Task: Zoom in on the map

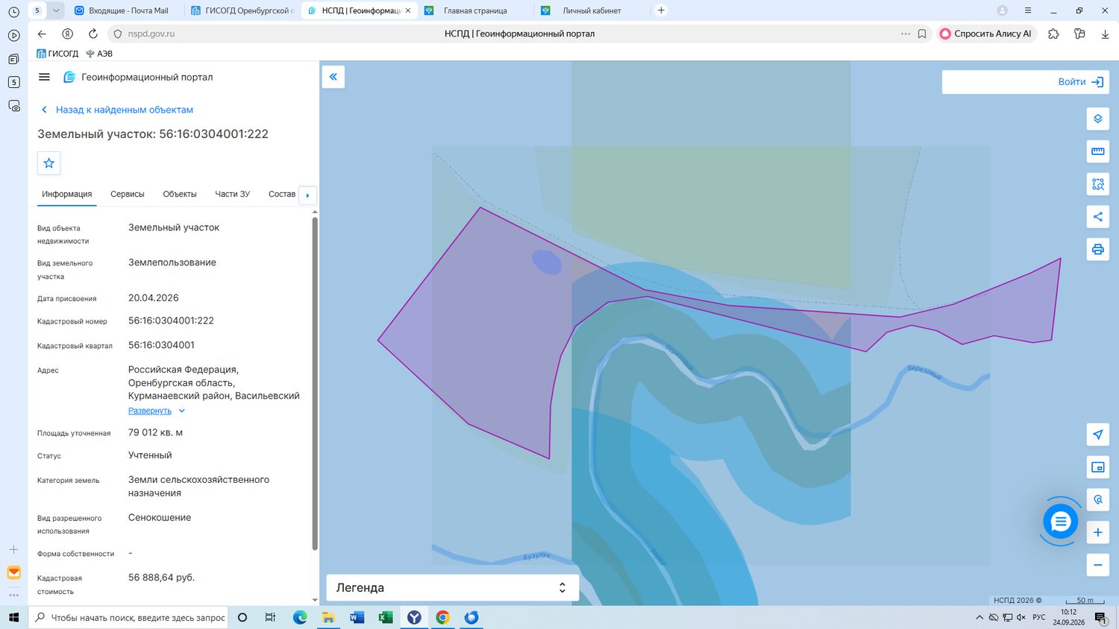Action: pos(1097,532)
